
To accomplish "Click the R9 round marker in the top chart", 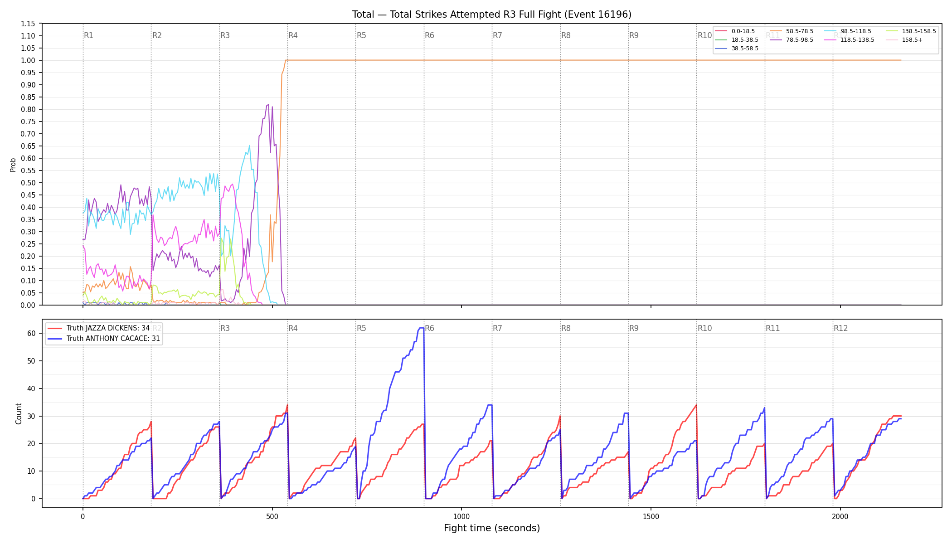I will pos(634,35).
